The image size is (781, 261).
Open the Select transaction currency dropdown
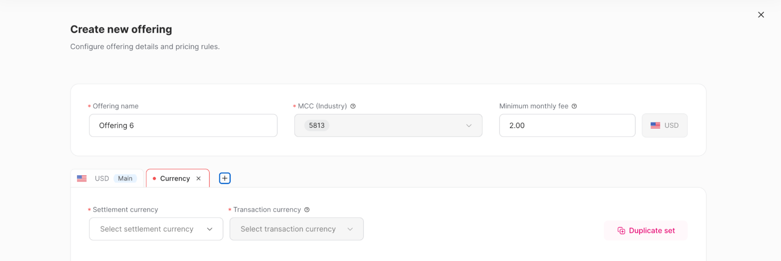pyautogui.click(x=297, y=229)
